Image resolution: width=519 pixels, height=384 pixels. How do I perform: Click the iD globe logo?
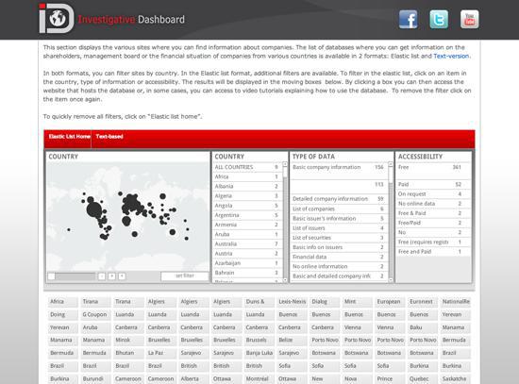(x=57, y=19)
